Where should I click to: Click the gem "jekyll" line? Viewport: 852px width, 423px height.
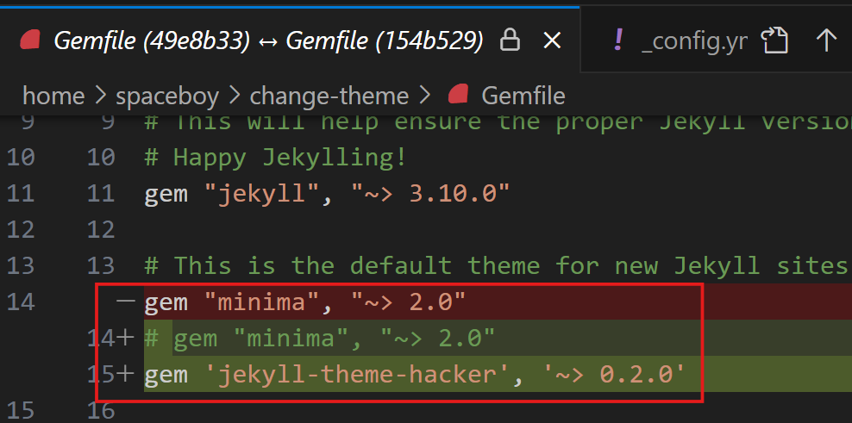[327, 194]
